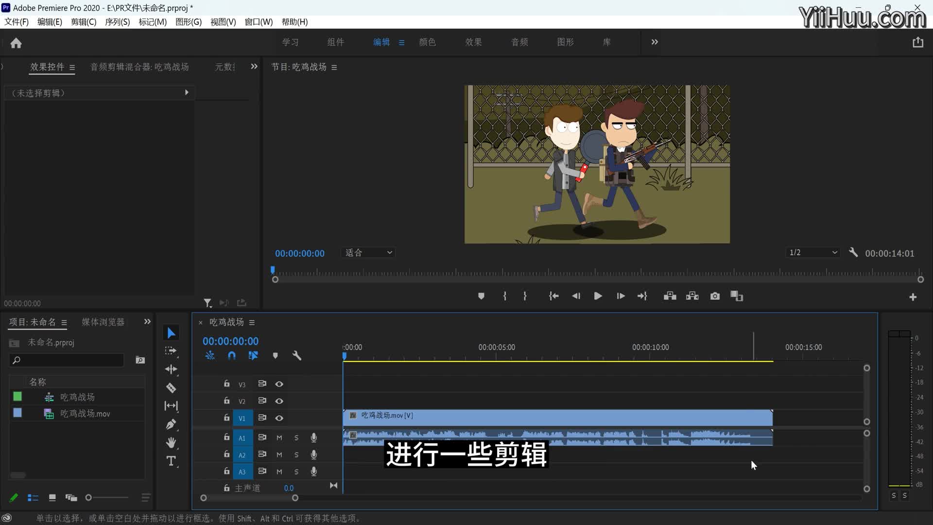Viewport: 933px width, 525px height.
Task: Expand project panel overflow chevrons
Action: coord(147,322)
